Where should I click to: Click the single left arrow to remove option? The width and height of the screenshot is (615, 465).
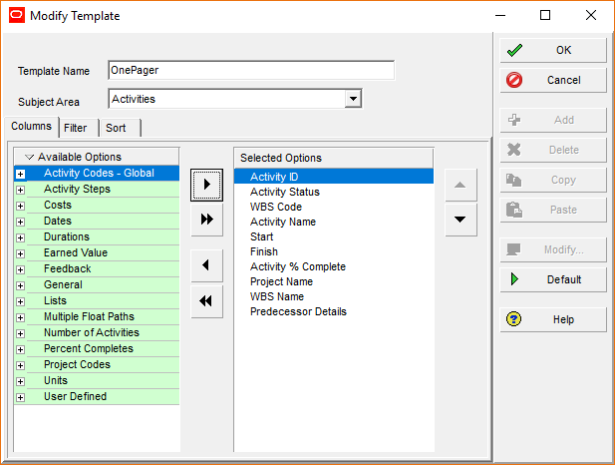[206, 265]
